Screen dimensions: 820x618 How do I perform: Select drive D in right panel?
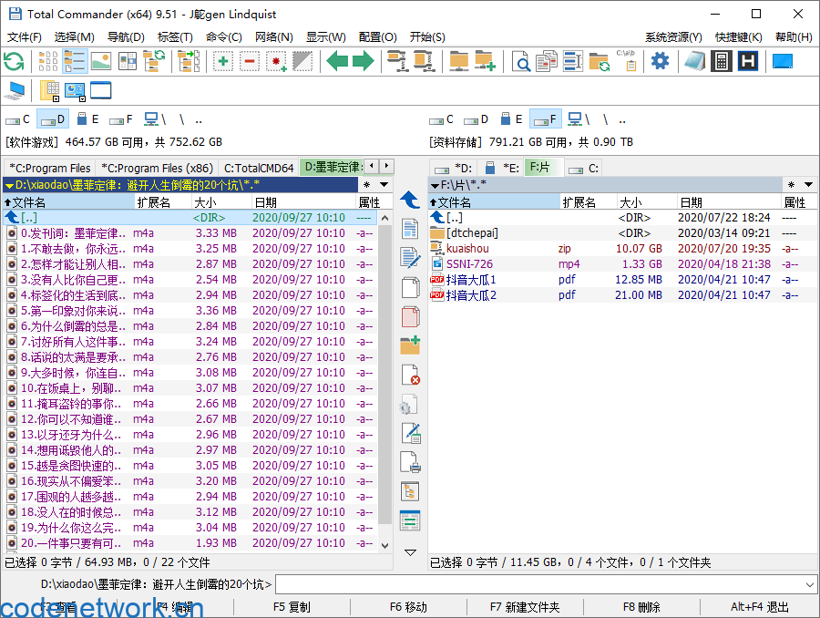pyautogui.click(x=477, y=119)
